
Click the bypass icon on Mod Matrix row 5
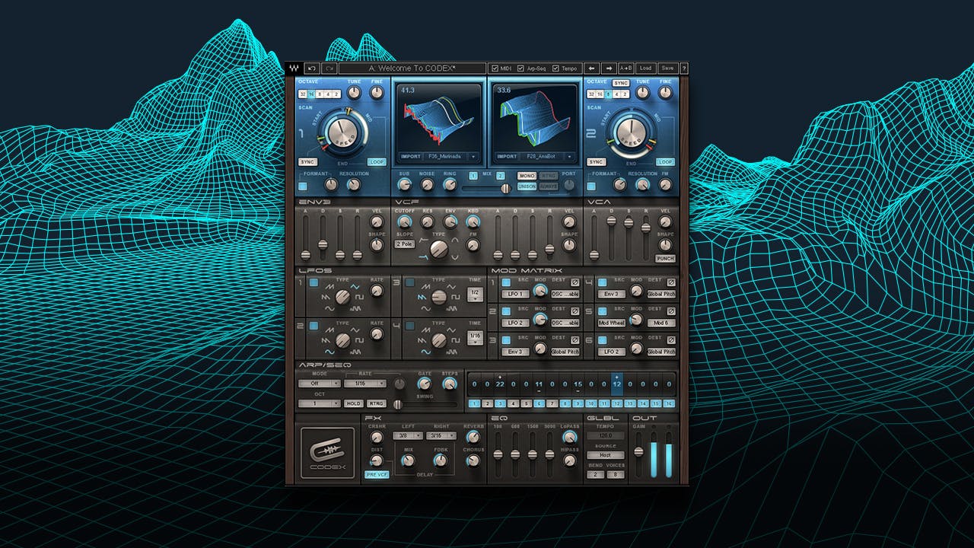click(x=670, y=311)
